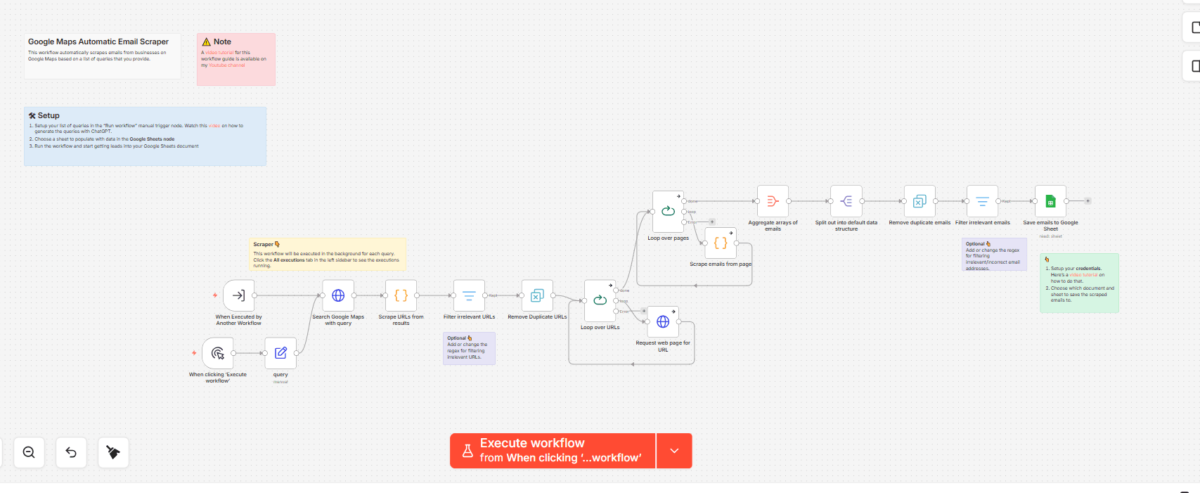Screen dimensions: 1200x493
Task: Select the 'Filter irrelevant URLs' node
Action: tap(469, 295)
